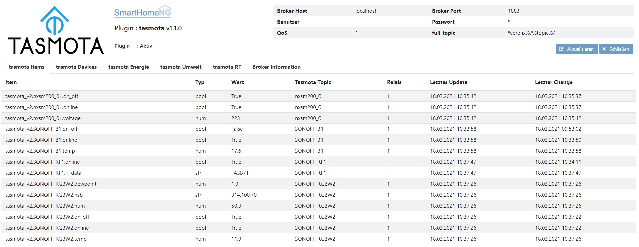Select item tasmota_v2.nxsm200_01.on_off

pos(42,96)
